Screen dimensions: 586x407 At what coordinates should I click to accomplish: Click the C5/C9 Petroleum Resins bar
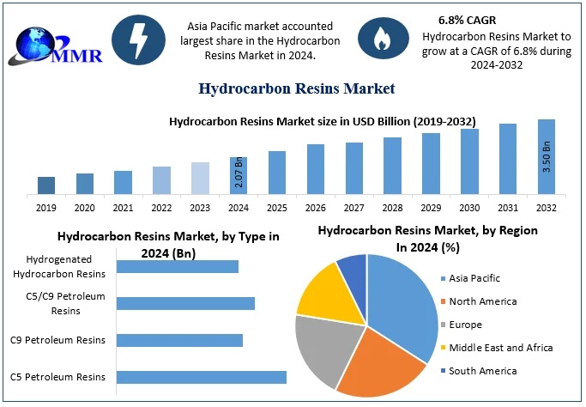pos(185,303)
